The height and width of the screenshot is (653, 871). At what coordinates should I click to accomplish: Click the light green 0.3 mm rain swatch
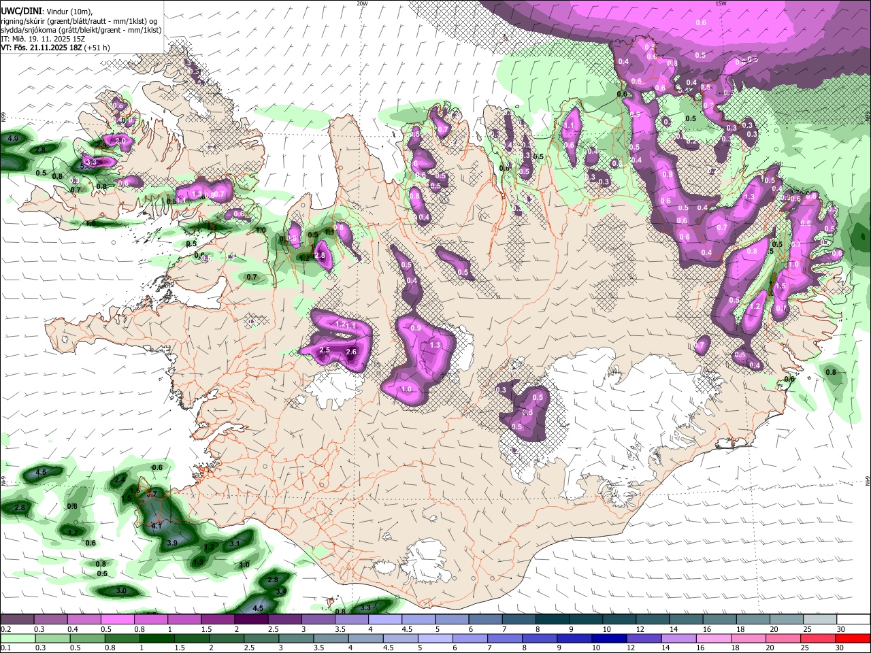[x=52, y=638]
